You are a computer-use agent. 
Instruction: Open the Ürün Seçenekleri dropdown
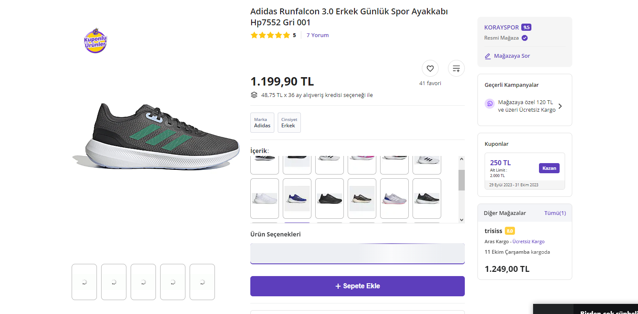tap(357, 254)
